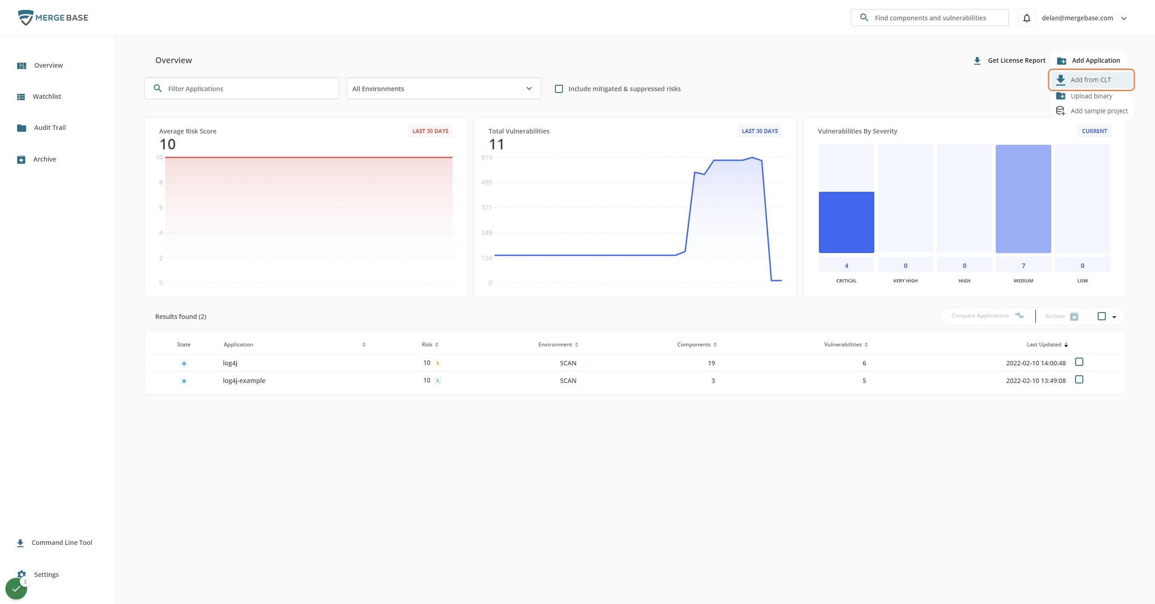Viewport: 1155px width, 604px height.
Task: Tick the checkbox for log4j-example row
Action: [1079, 379]
